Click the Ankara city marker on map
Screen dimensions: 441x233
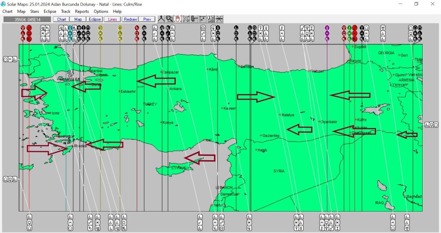coord(168,88)
